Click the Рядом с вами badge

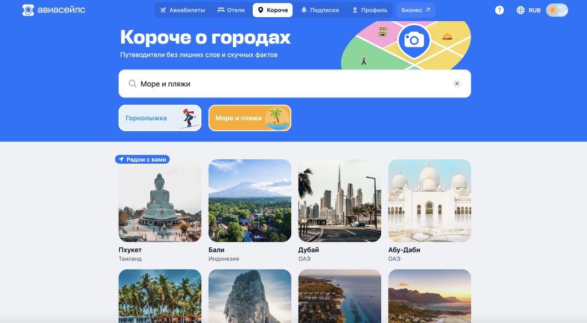[142, 159]
